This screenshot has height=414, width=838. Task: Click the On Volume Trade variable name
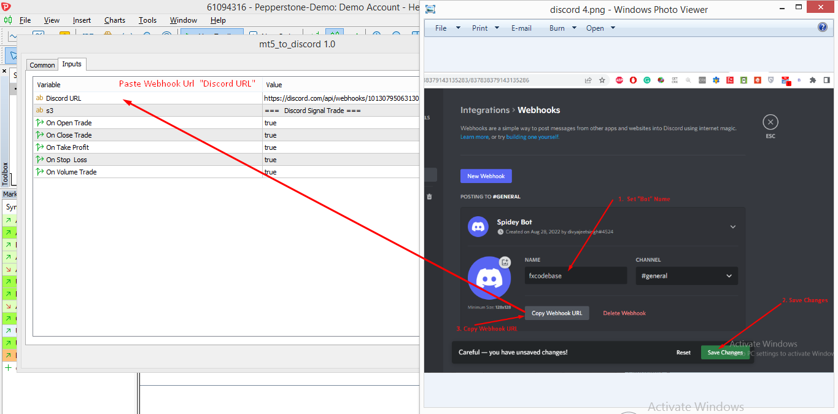[71, 172]
